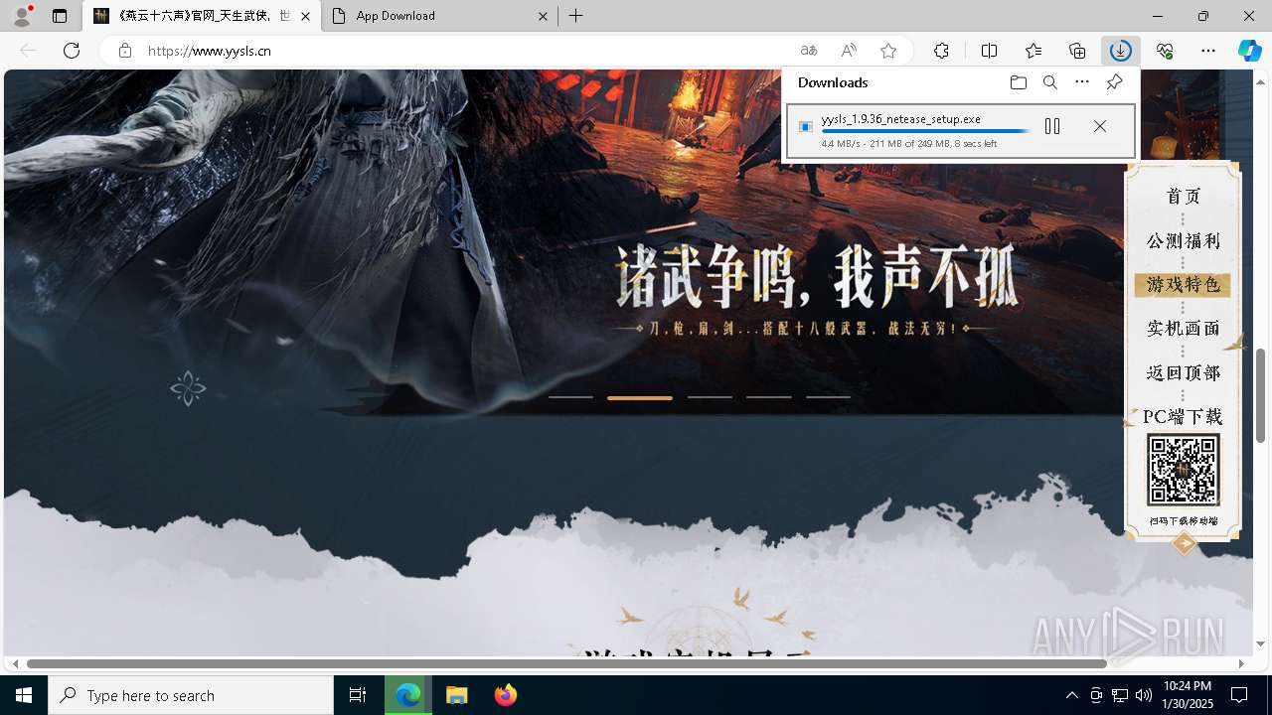Image resolution: width=1272 pixels, height=715 pixels.
Task: Select the fourth carousel indicator
Action: tap(769, 397)
